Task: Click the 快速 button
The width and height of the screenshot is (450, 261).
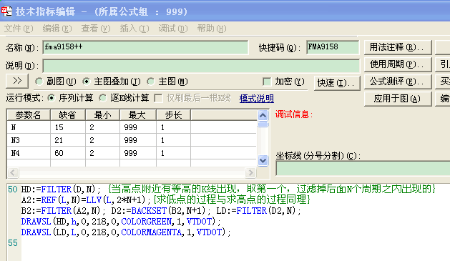Action: click(x=337, y=83)
